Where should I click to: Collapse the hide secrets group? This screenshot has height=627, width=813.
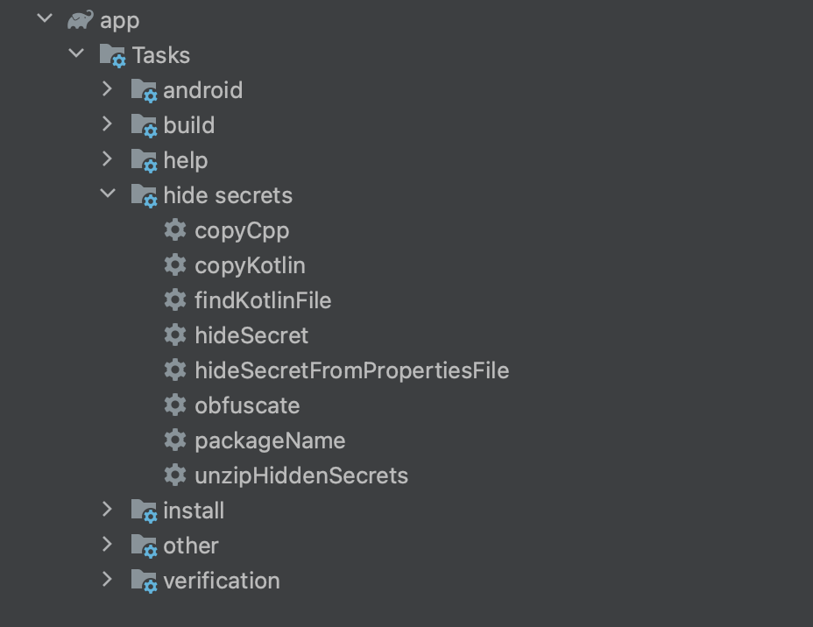point(108,194)
